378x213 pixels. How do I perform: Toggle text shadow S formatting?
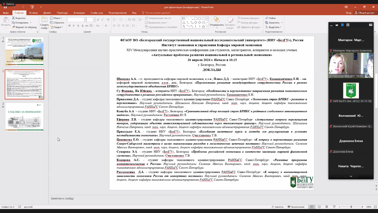pyautogui.click(x=82, y=26)
